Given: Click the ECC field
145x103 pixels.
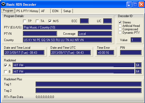Looking at the screenshot, I should click(x=84, y=21).
